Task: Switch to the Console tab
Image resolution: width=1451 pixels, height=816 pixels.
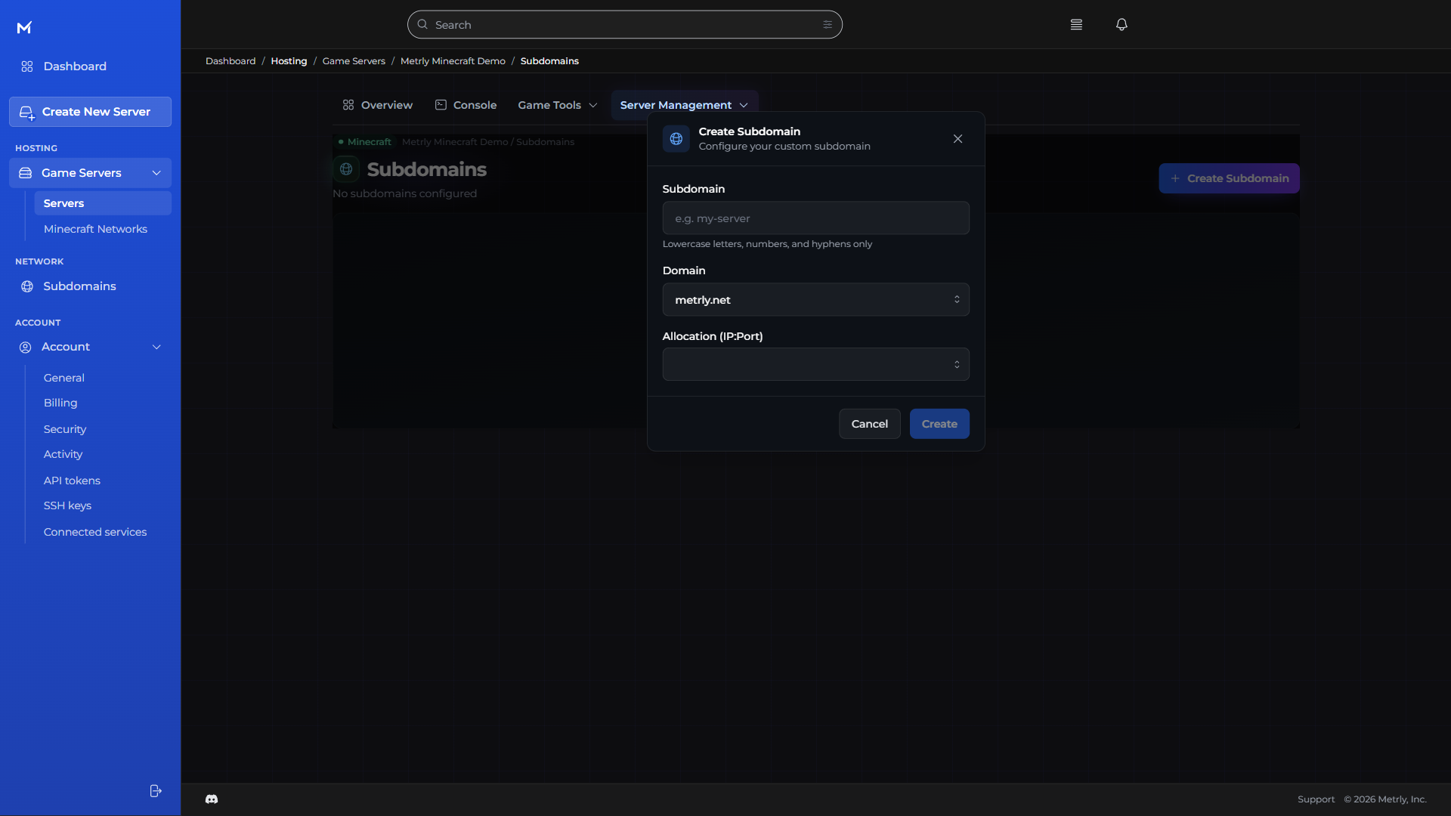Action: (x=466, y=105)
